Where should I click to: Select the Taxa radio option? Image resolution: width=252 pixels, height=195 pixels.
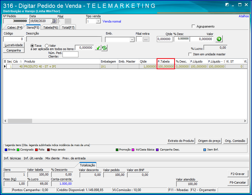32,46
